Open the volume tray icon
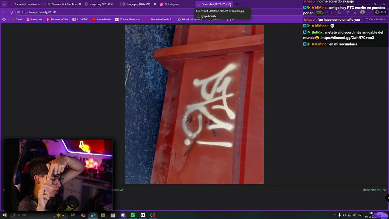389x219 pixels. click(354, 215)
